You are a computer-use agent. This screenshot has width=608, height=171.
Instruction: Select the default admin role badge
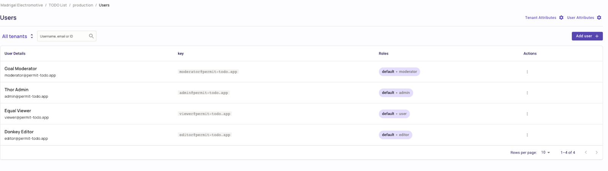(396, 93)
